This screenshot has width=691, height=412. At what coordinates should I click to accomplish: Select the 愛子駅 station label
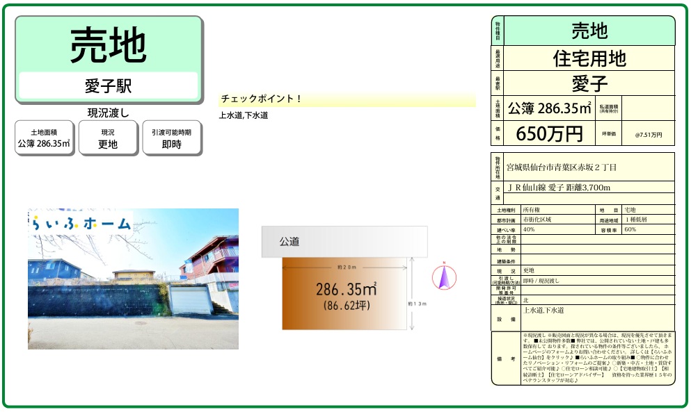(x=108, y=86)
